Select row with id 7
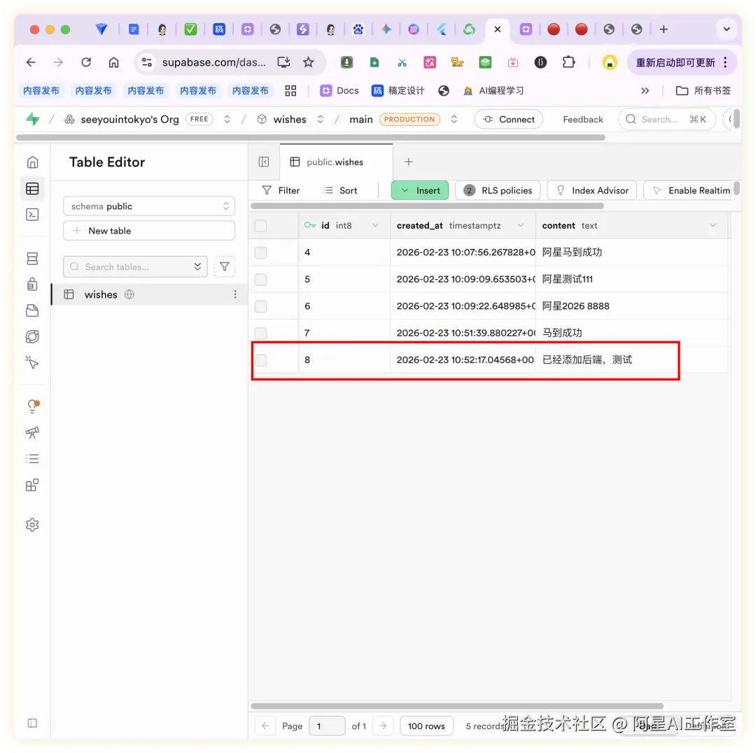756x753 pixels. (261, 333)
